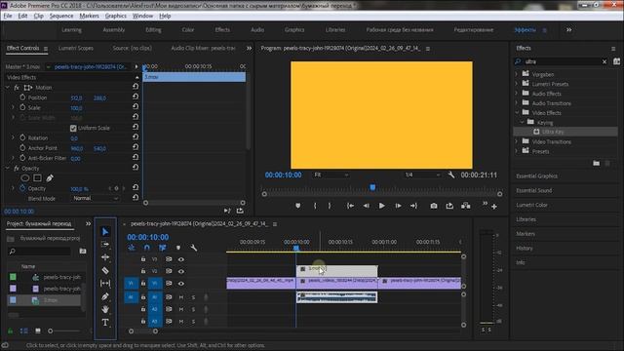Click Export Frame camera icon
This screenshot has width=624, height=351.
pos(434,206)
